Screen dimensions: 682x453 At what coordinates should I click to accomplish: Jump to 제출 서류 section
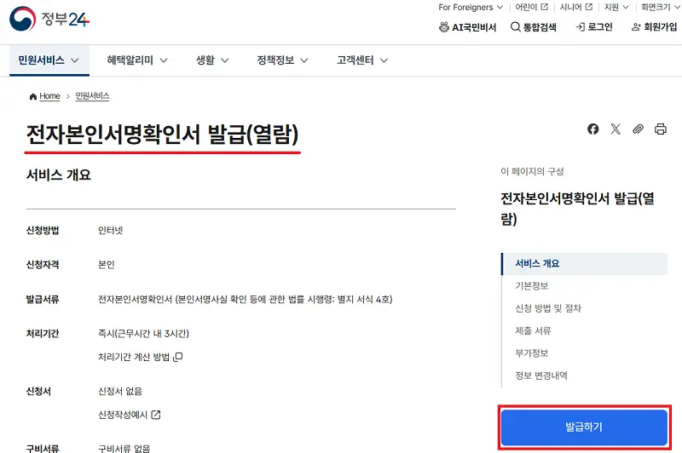coord(533,331)
